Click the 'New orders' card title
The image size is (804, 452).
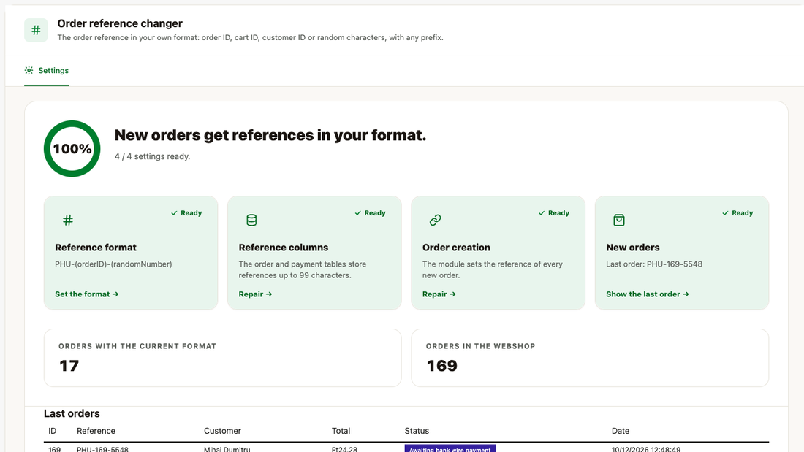click(633, 248)
